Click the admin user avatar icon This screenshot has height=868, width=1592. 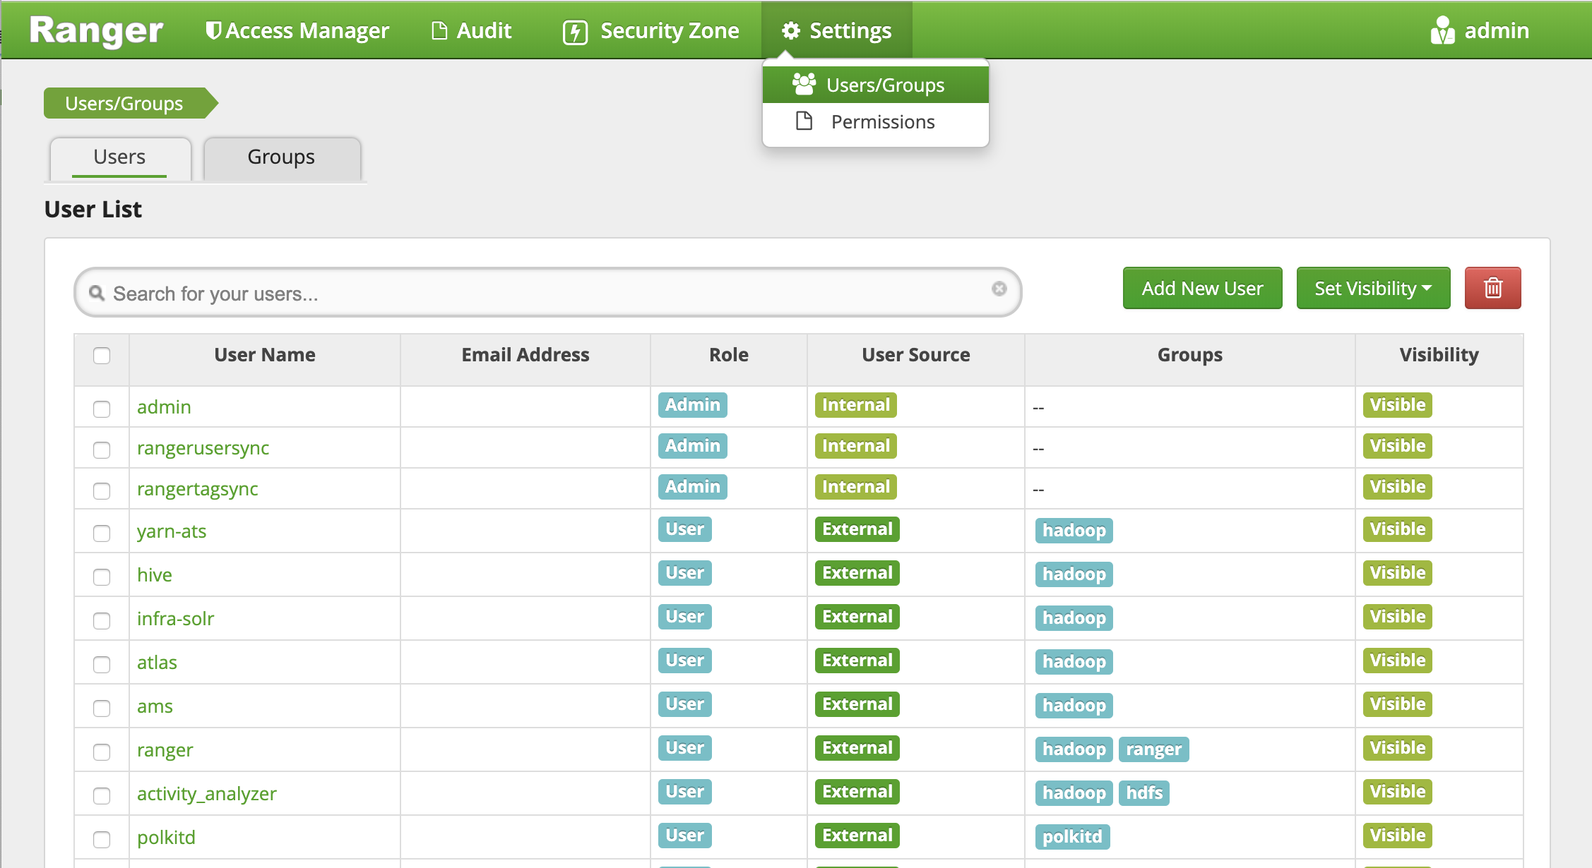[1442, 30]
